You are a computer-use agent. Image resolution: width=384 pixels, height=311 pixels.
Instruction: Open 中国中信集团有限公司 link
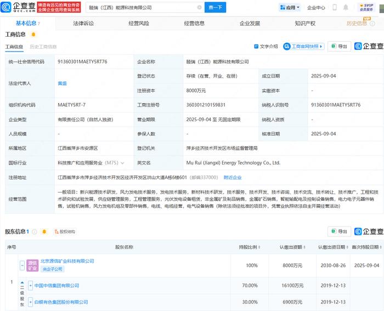click(57, 286)
